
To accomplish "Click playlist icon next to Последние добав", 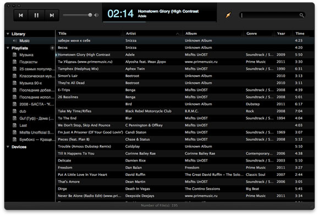I will (14, 90).
